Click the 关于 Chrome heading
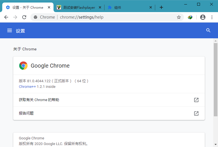Screen dimensions: 218x147 (x=25, y=49)
